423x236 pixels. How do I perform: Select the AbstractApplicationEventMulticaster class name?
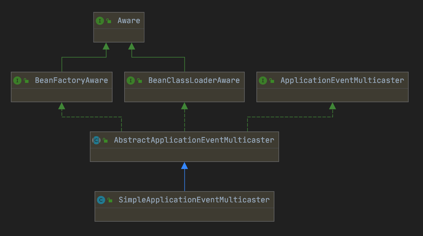pyautogui.click(x=194, y=140)
